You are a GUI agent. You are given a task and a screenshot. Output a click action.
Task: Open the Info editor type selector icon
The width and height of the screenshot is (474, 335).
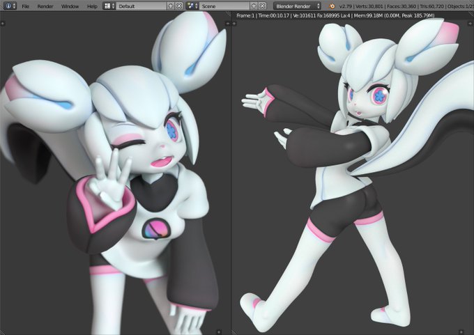(10, 6)
